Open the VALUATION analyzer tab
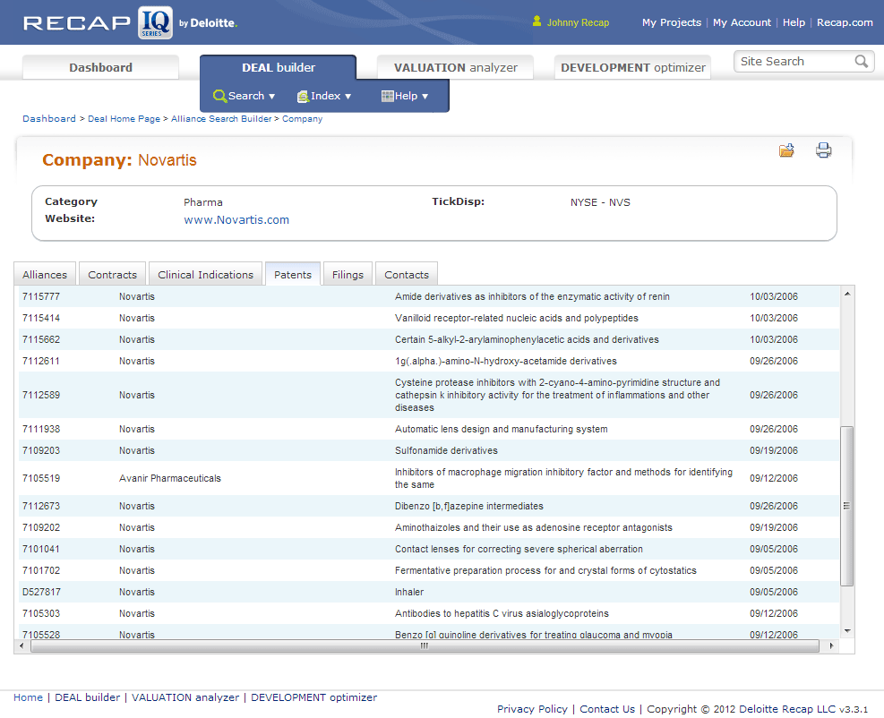The height and width of the screenshot is (718, 884). 455,68
